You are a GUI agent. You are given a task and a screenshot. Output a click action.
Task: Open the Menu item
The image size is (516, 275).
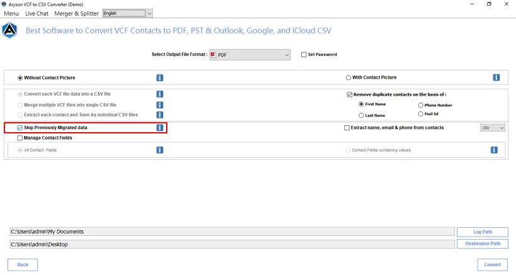[x=11, y=13]
